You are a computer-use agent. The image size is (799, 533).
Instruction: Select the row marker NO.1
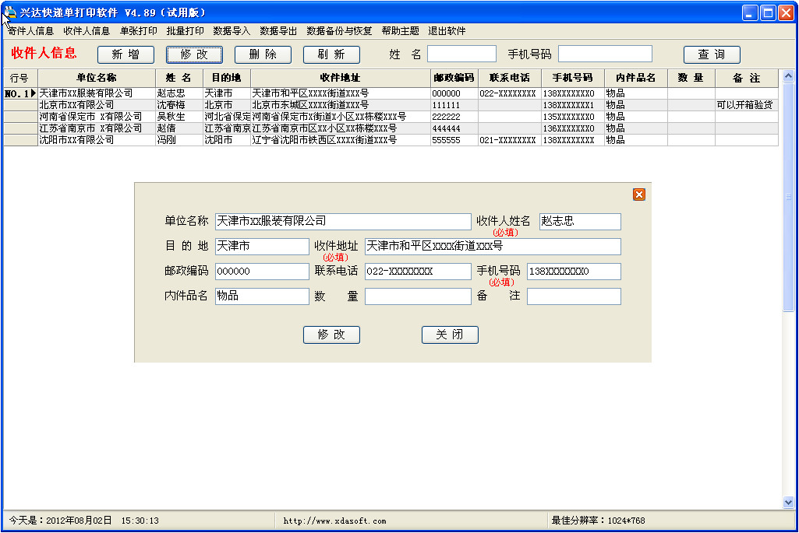point(20,93)
